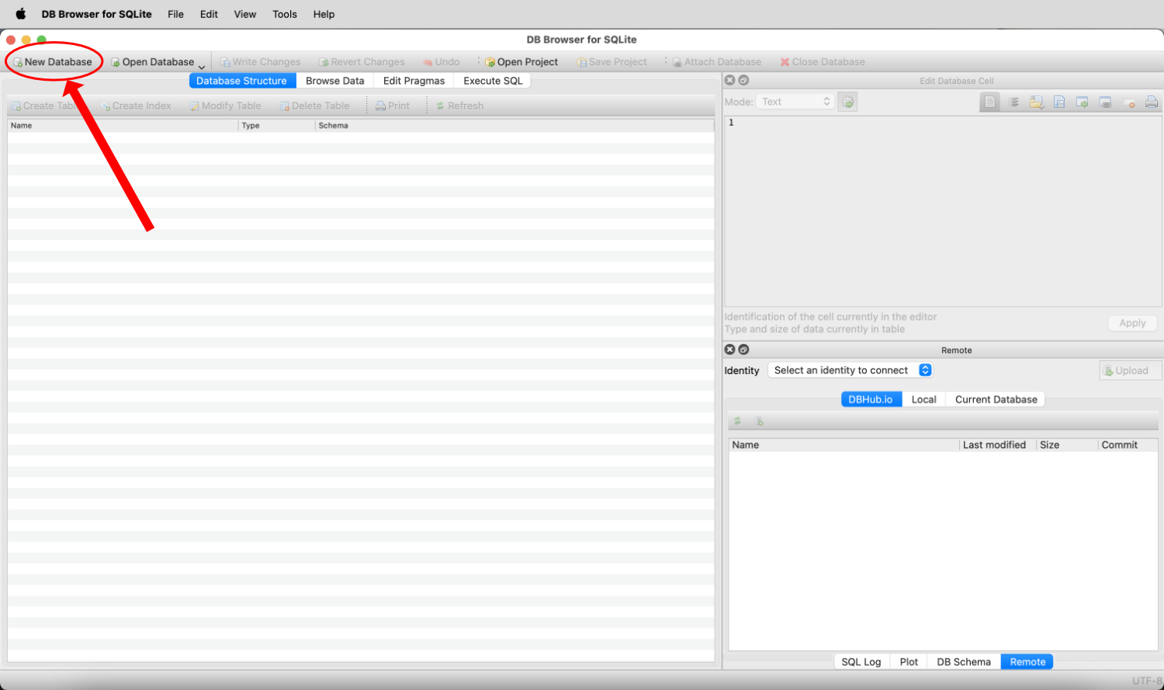The image size is (1164, 690).
Task: Click the open-from-file folder icon in cell editor
Action: pos(1037,102)
